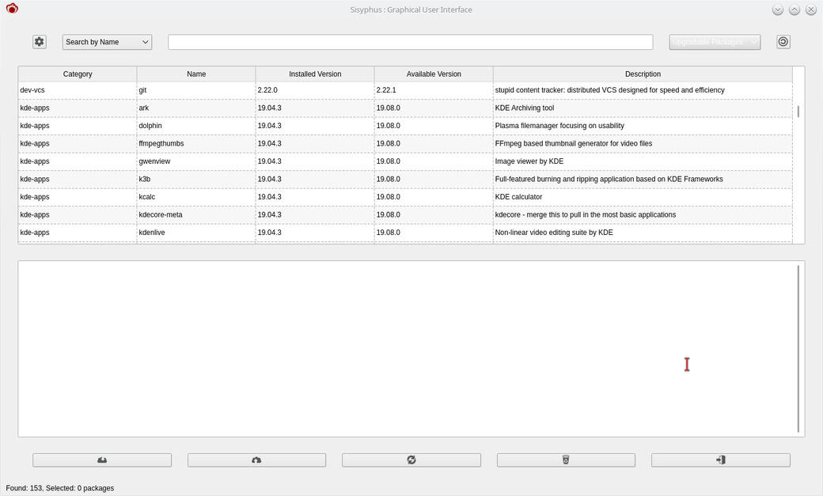Sort by the Description column header
823x496 pixels.
643,74
